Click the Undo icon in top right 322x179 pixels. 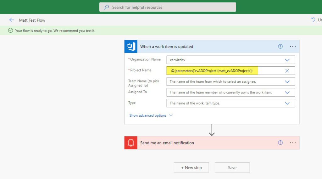pyautogui.click(x=313, y=20)
